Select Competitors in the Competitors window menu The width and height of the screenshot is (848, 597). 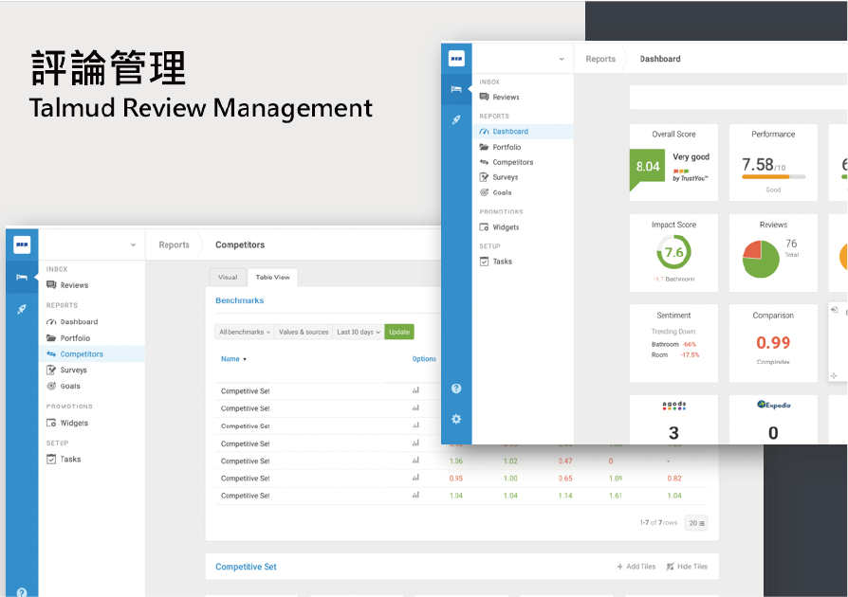point(91,353)
